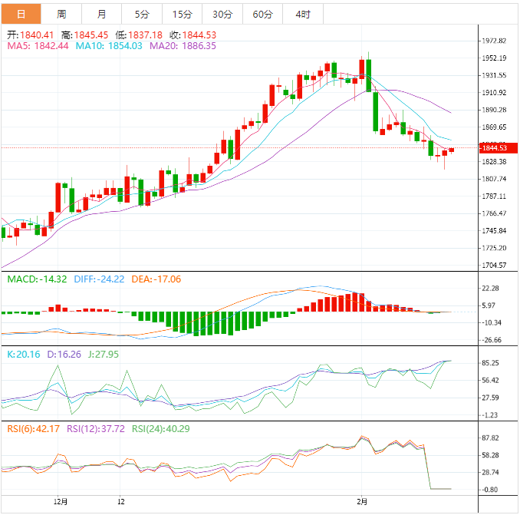This screenshot has height=515, width=520.
Task: Click the MA20 indicator label
Action: (183, 46)
